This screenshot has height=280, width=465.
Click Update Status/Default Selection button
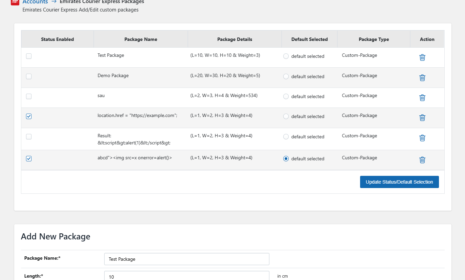click(x=399, y=182)
